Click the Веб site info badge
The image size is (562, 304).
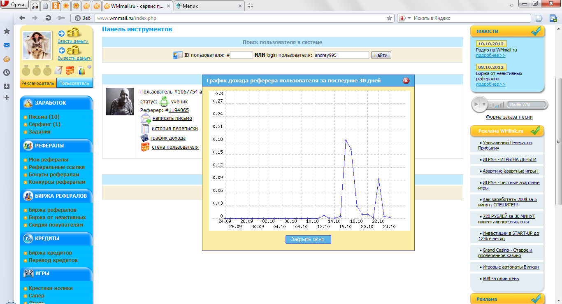click(x=82, y=18)
